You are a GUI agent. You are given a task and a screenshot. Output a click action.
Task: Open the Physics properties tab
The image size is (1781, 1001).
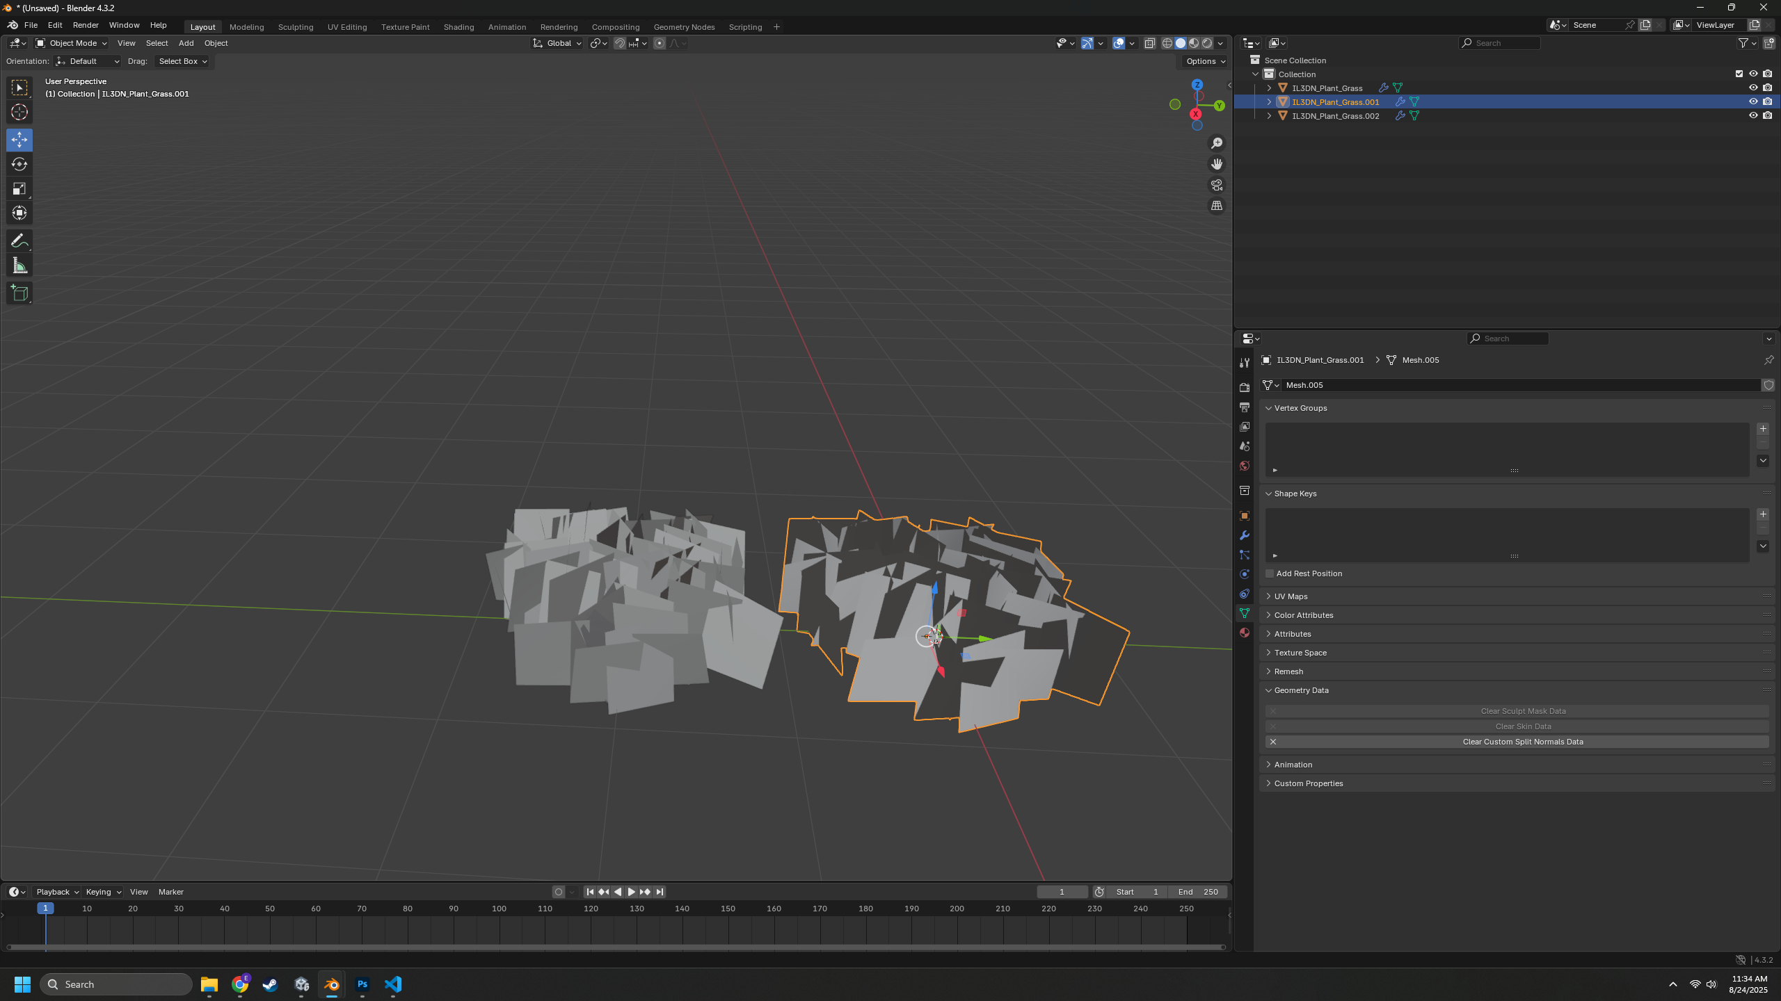coord(1245,574)
